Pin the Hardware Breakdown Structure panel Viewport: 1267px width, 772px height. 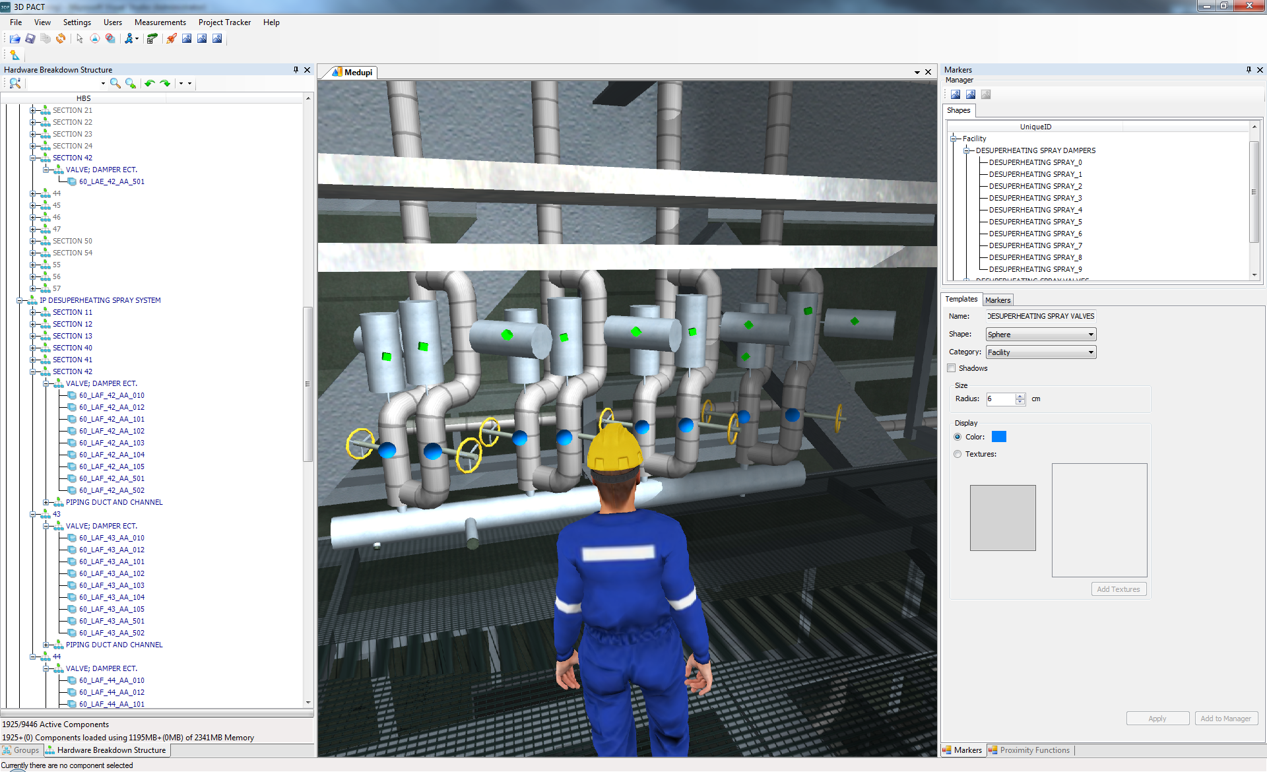tap(296, 69)
